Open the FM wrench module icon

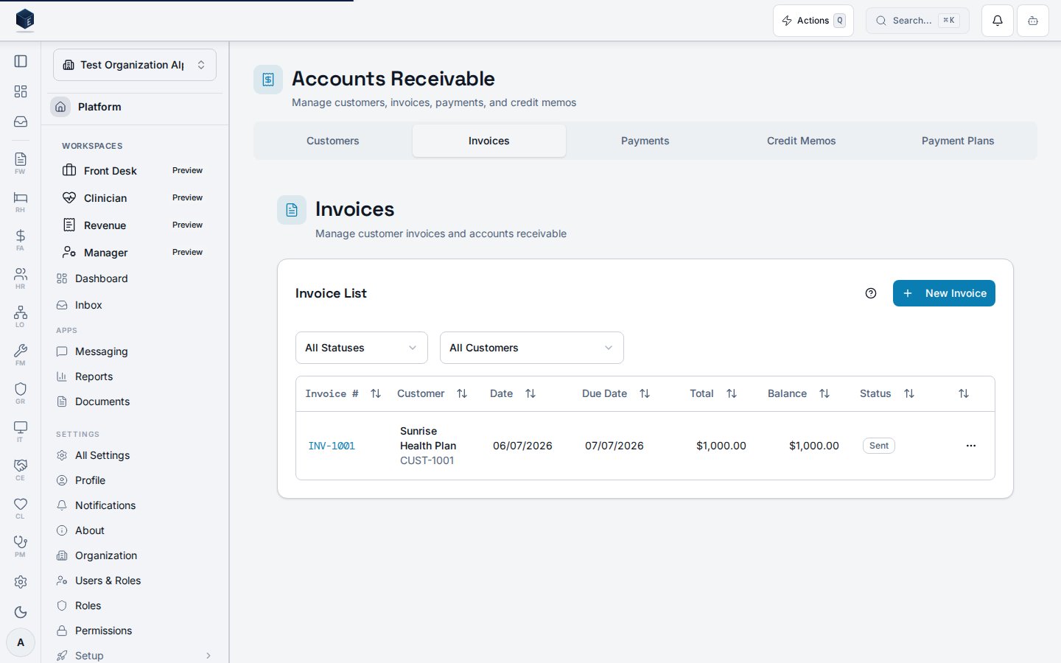21,354
